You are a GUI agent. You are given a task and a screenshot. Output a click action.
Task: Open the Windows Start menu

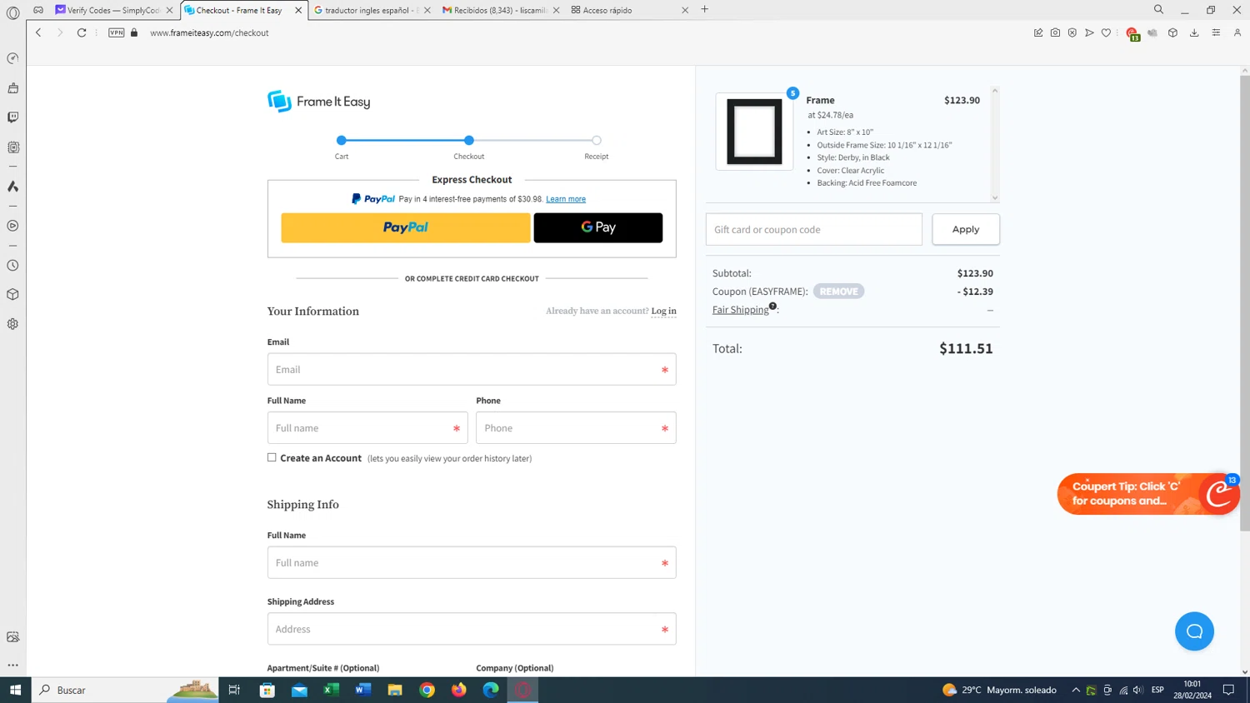15,690
